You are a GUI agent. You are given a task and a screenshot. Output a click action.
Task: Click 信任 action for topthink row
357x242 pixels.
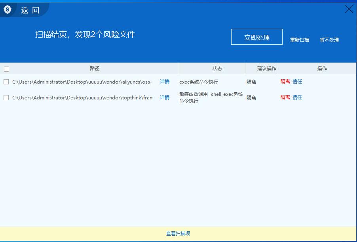tap(297, 97)
